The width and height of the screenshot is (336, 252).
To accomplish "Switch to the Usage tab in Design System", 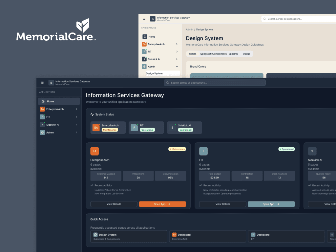I will coord(246,54).
